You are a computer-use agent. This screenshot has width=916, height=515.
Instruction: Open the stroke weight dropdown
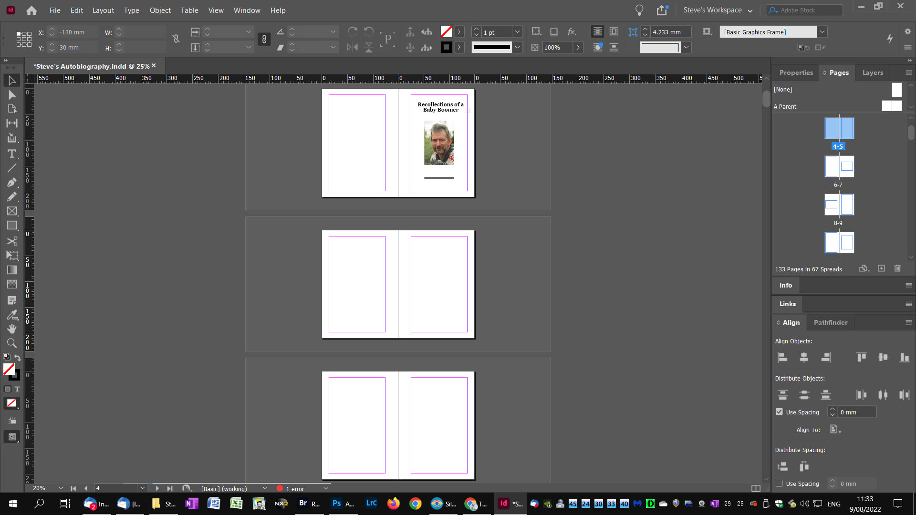(518, 32)
